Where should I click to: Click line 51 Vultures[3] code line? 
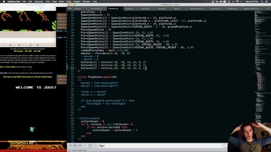[x=113, y=68]
